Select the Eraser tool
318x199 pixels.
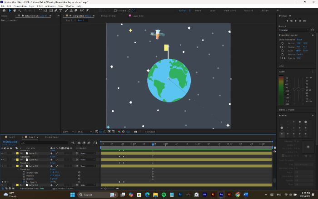click(76, 10)
